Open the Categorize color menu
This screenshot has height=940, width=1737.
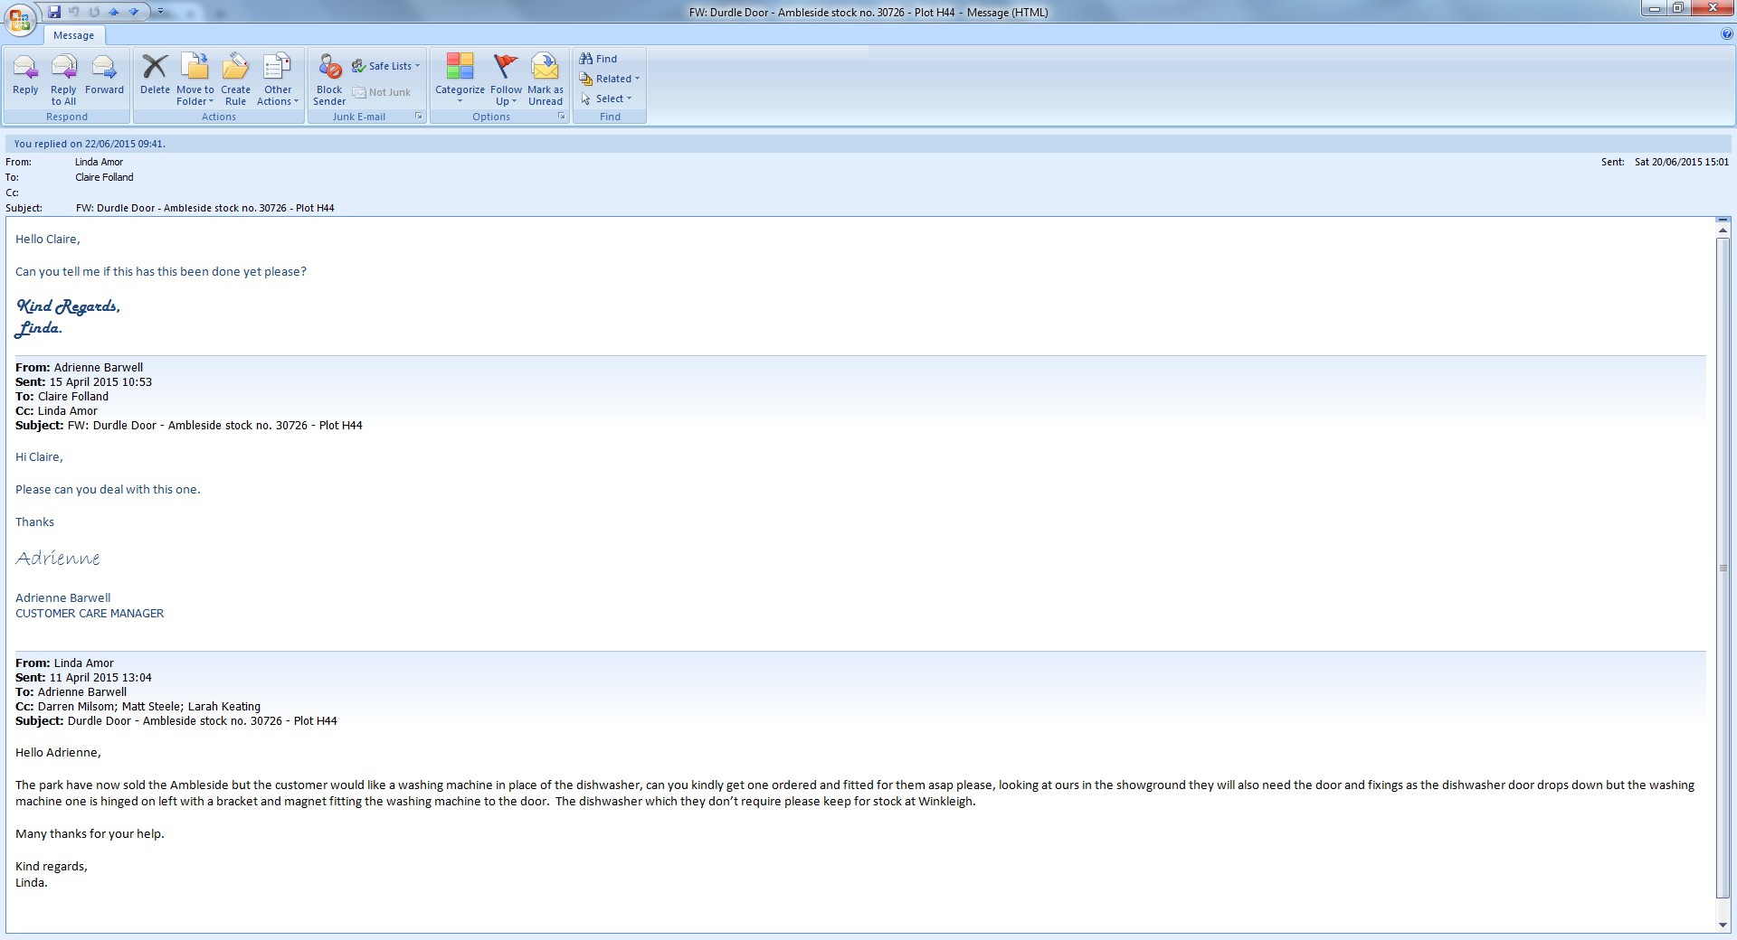[460, 80]
